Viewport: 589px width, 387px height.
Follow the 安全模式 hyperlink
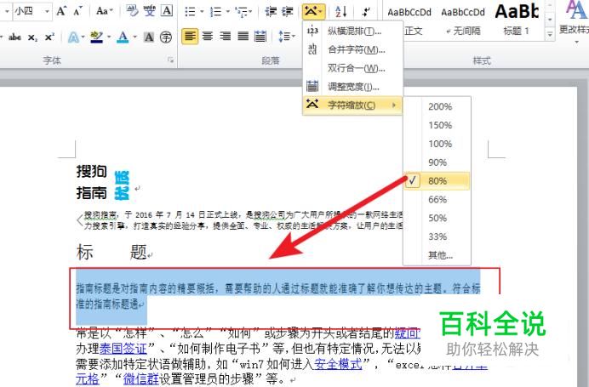coord(338,363)
